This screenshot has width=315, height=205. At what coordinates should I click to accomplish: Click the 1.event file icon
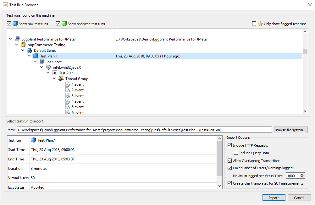(68, 84)
